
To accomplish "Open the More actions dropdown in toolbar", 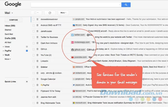I will click(63, 13).
